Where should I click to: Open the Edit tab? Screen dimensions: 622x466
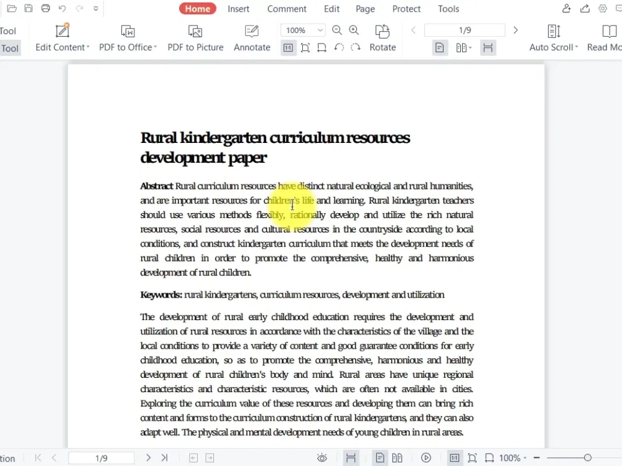pos(332,9)
